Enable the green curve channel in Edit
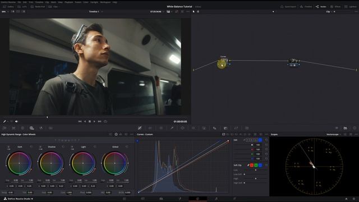Viewport: 359px width, 202px height. [256, 140]
